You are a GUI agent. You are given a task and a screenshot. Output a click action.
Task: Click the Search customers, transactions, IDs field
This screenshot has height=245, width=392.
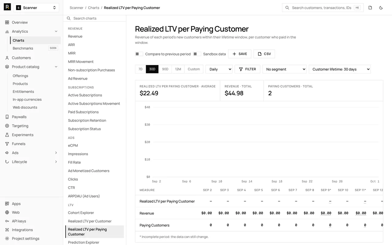pyautogui.click(x=323, y=8)
